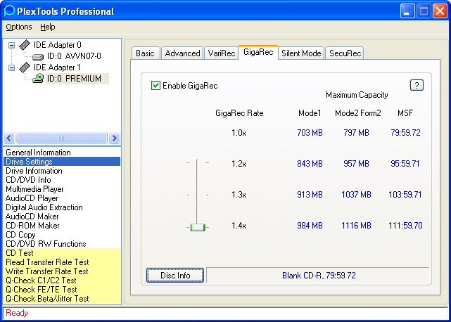Click the GigaRec rate slider thumb
This screenshot has height=322, width=451.
[x=198, y=228]
